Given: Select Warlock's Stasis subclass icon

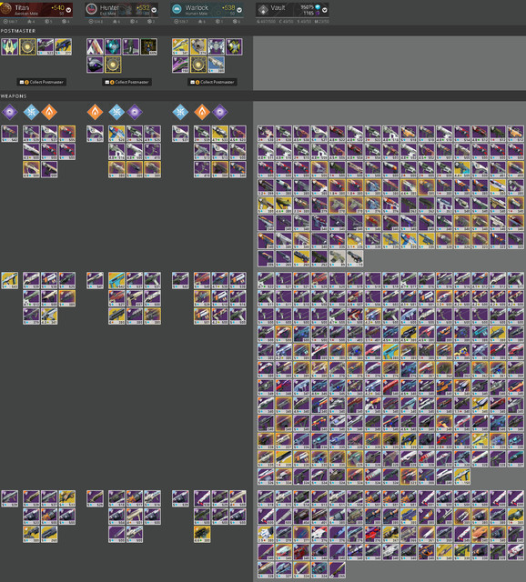Looking at the screenshot, I should tap(180, 112).
